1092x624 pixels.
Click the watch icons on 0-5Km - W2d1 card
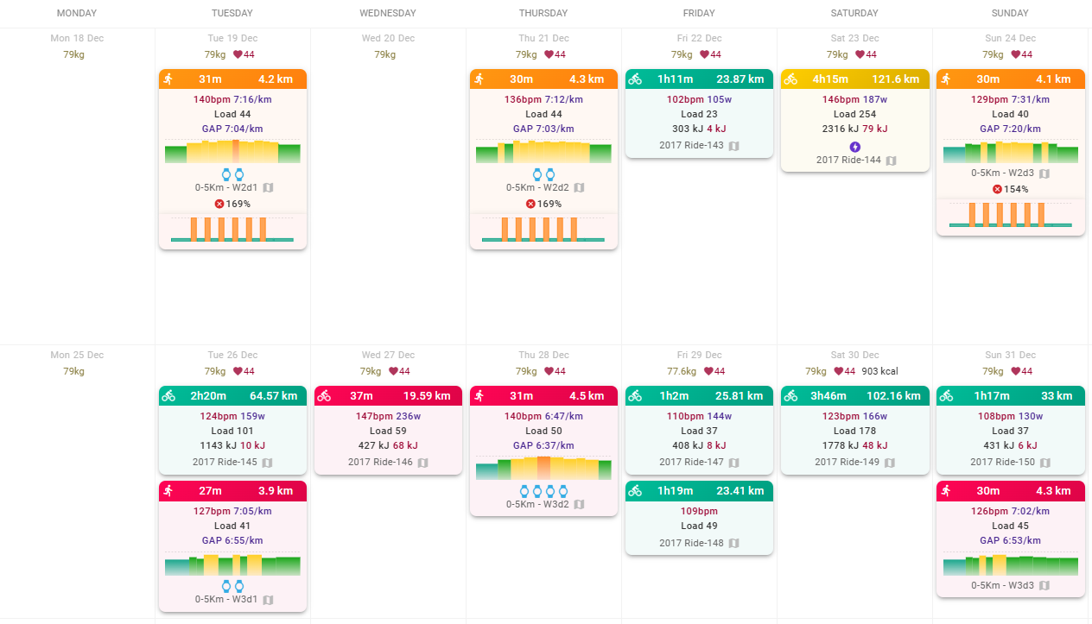(233, 173)
